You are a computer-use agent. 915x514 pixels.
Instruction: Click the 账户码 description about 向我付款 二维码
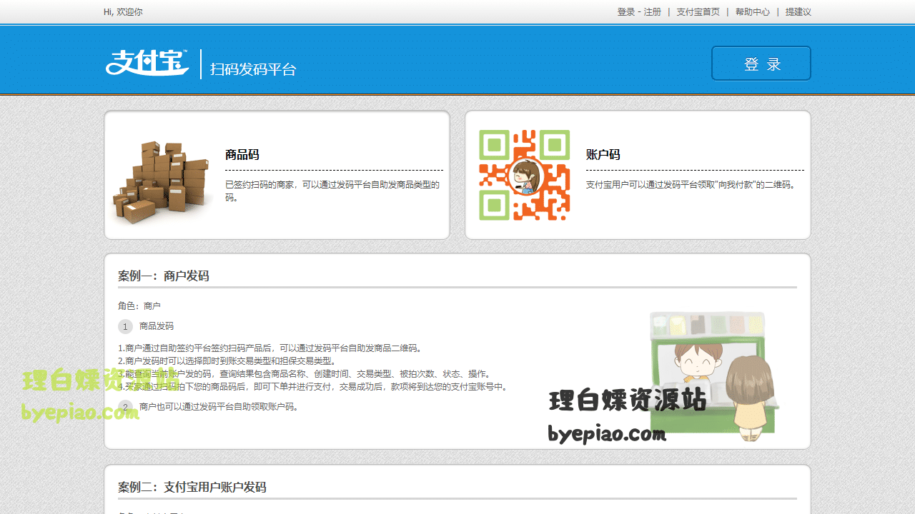point(691,184)
